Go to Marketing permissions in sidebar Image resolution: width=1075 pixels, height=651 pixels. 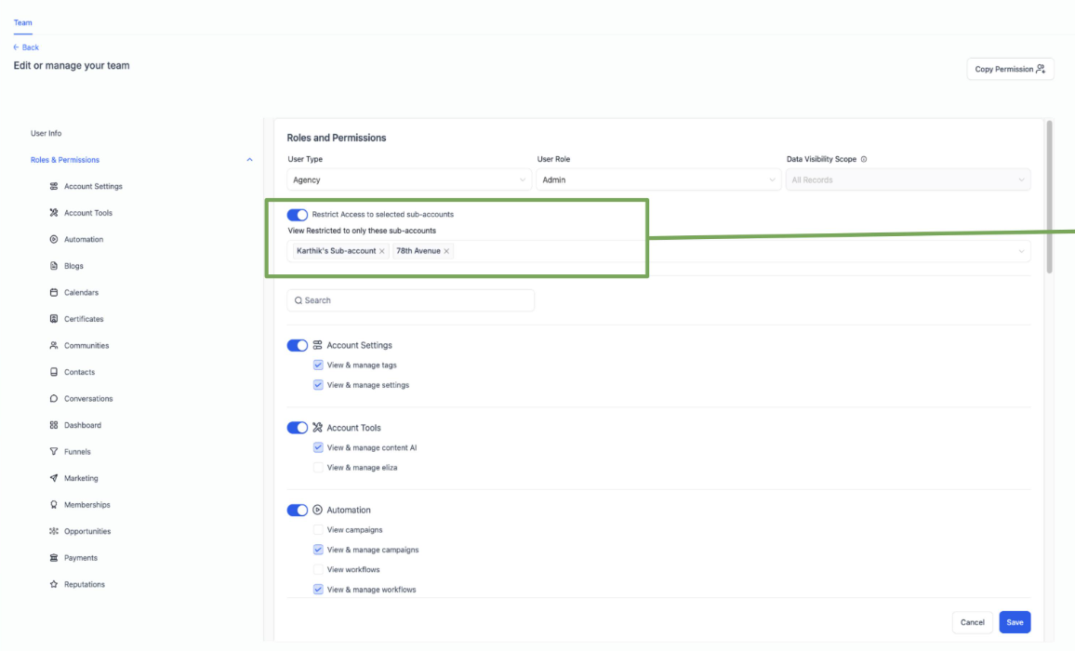(81, 478)
